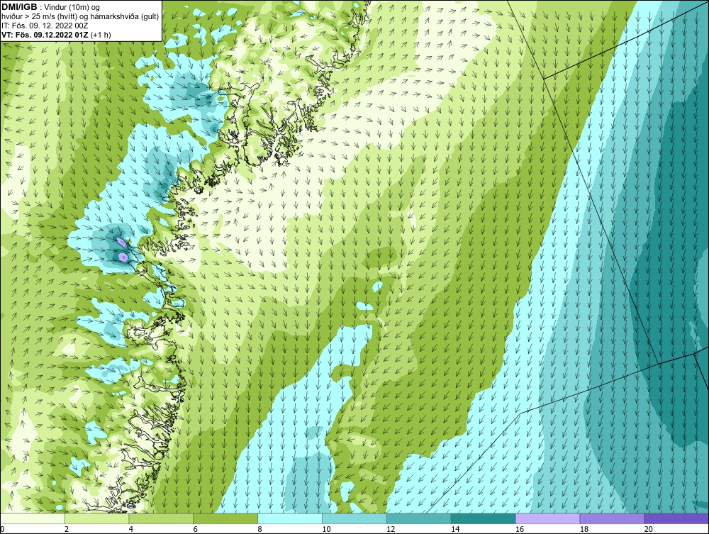Click the 8–10 m/s pale cyan legend swatch

click(290, 518)
